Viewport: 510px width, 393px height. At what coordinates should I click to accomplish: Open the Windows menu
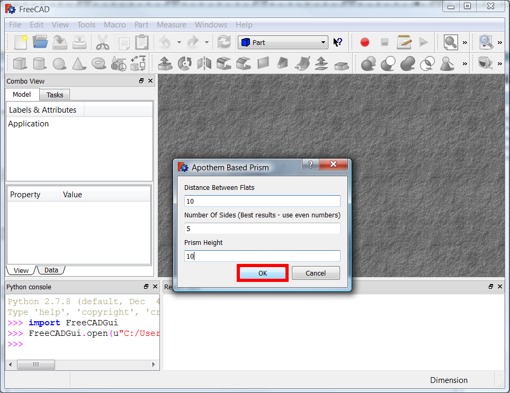(211, 25)
